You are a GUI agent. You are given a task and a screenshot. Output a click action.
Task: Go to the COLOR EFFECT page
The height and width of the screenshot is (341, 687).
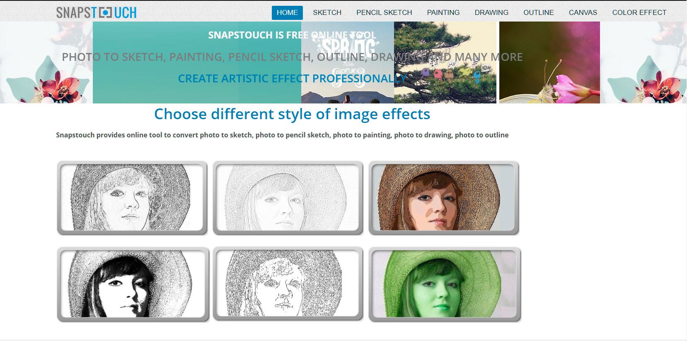click(639, 12)
